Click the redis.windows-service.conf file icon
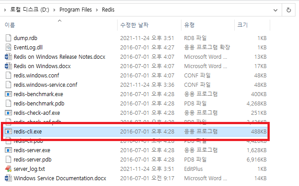Viewport: 299px width, 186px height. tap(8, 85)
